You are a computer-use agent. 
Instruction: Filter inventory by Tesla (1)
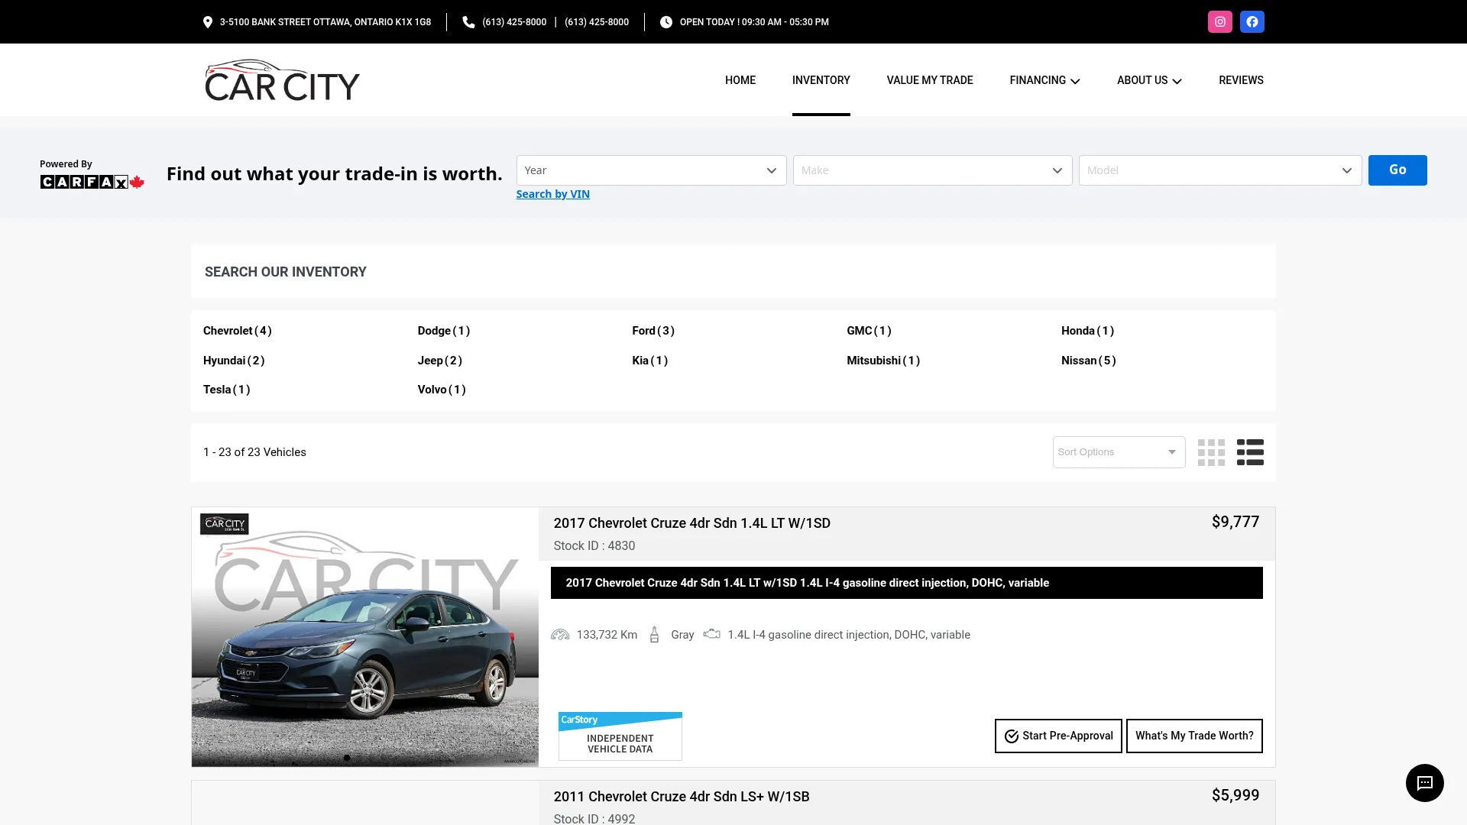click(x=227, y=390)
